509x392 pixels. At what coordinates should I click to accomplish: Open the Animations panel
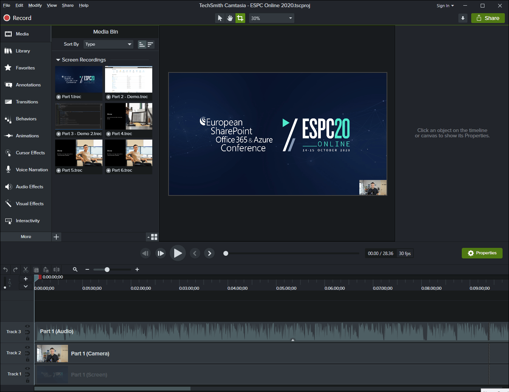(26, 136)
